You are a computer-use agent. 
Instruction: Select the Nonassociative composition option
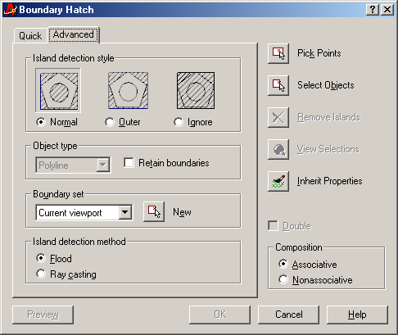click(x=283, y=279)
